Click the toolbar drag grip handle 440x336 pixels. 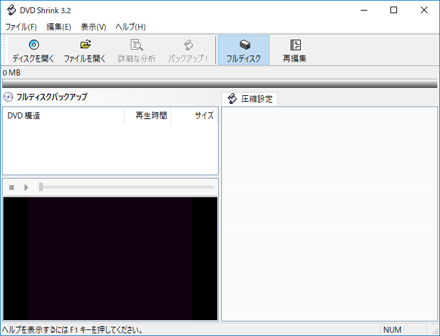4,50
